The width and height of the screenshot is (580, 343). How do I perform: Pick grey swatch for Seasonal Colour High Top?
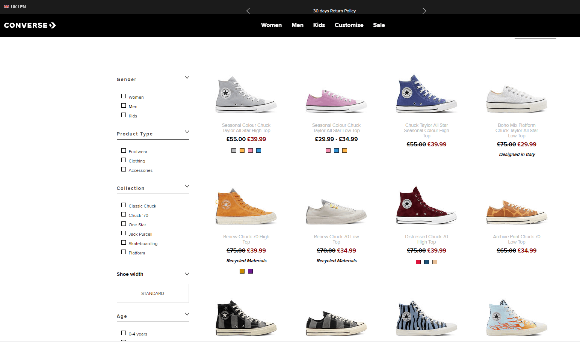tap(234, 150)
